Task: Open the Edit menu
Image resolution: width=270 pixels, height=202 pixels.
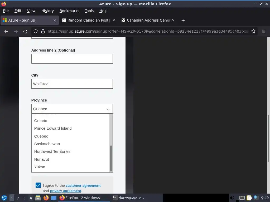Action: pyautogui.click(x=18, y=11)
